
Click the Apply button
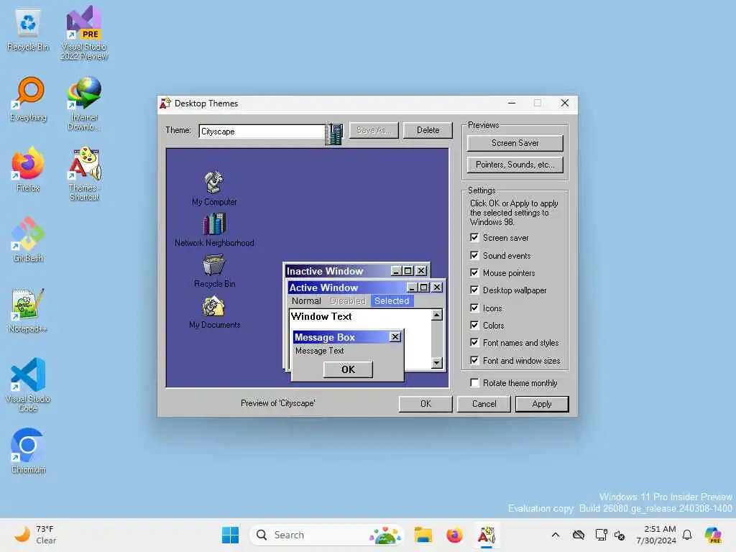pos(542,404)
